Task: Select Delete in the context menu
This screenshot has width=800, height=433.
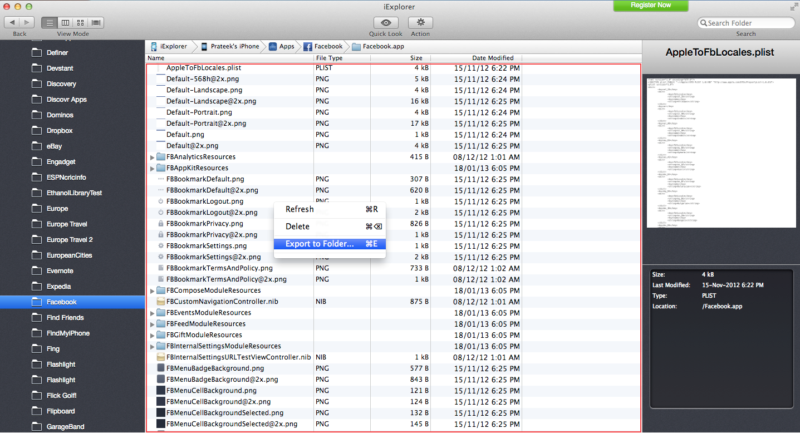Action: tap(297, 227)
